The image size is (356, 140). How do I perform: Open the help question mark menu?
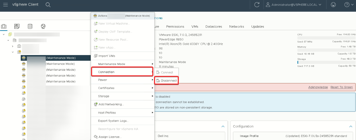349,5
